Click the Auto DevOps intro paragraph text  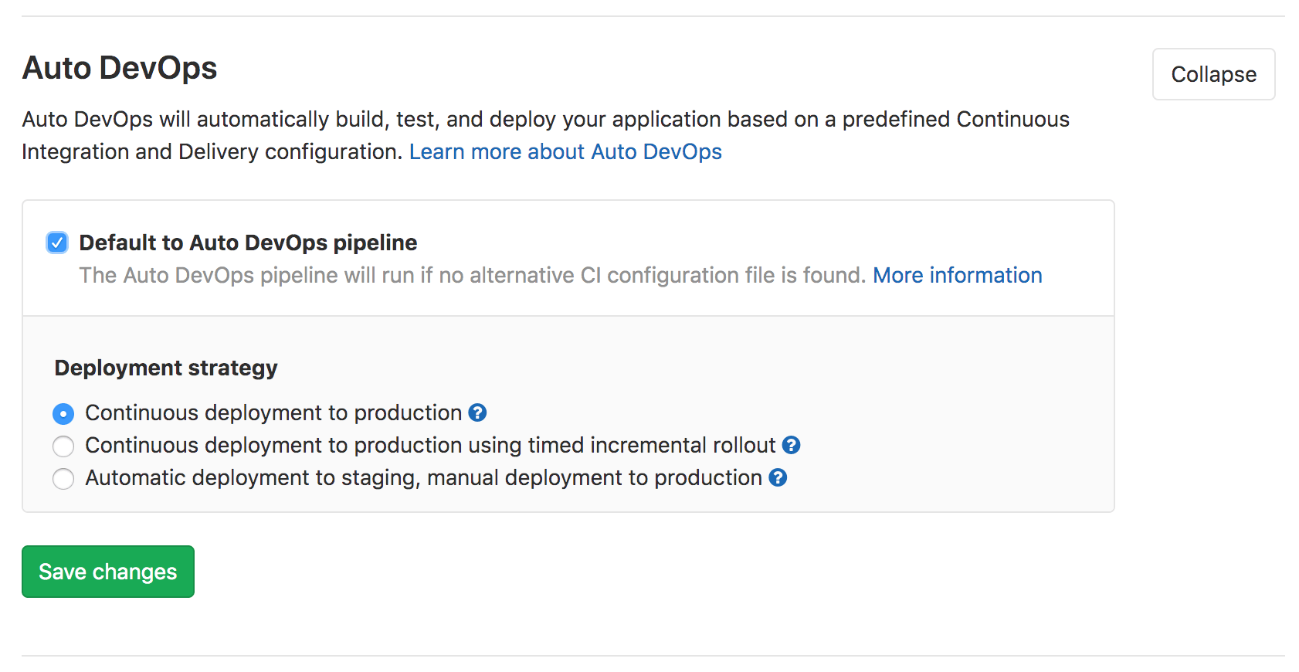(541, 120)
